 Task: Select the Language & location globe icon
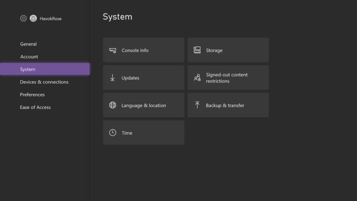tap(112, 105)
